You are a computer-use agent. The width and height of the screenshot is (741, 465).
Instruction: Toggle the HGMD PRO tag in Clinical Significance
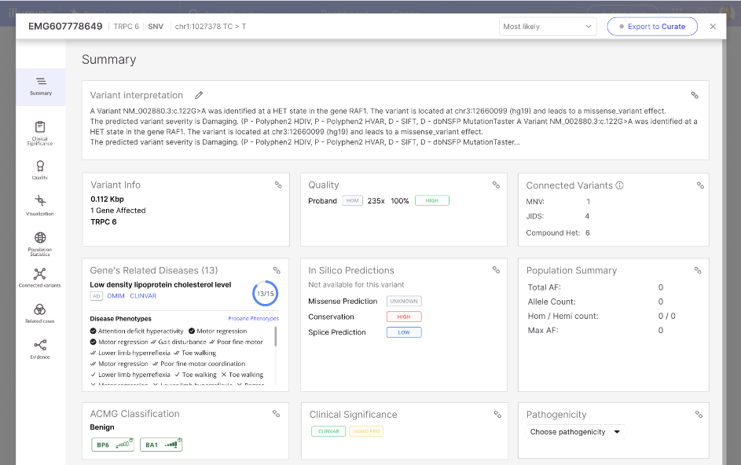[366, 431]
